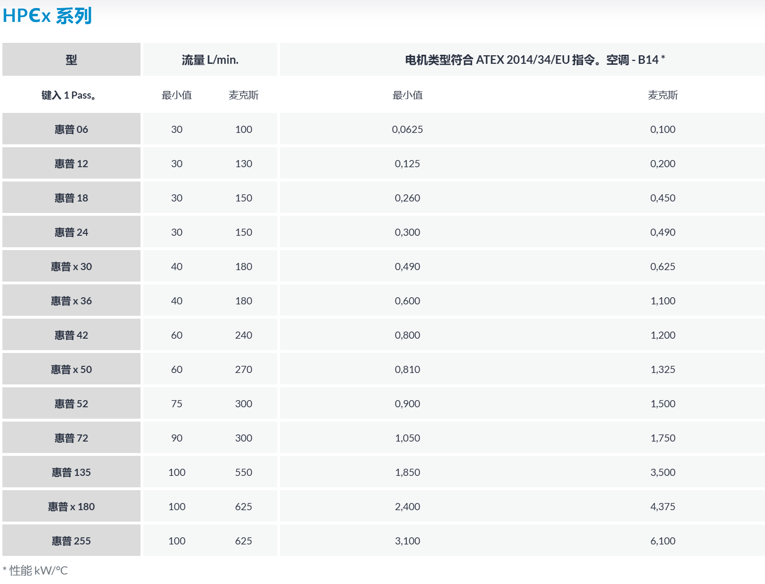Select the value "0,200"
The height and width of the screenshot is (584, 765).
coord(663,164)
